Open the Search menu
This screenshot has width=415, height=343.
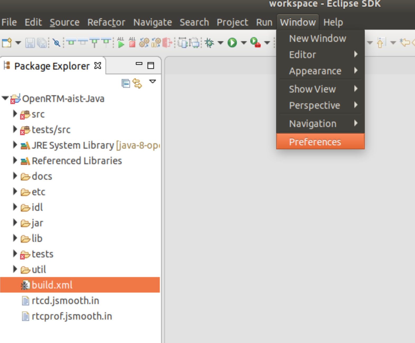194,22
